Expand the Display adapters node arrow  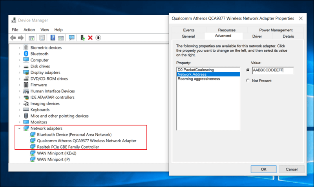tap(19, 73)
